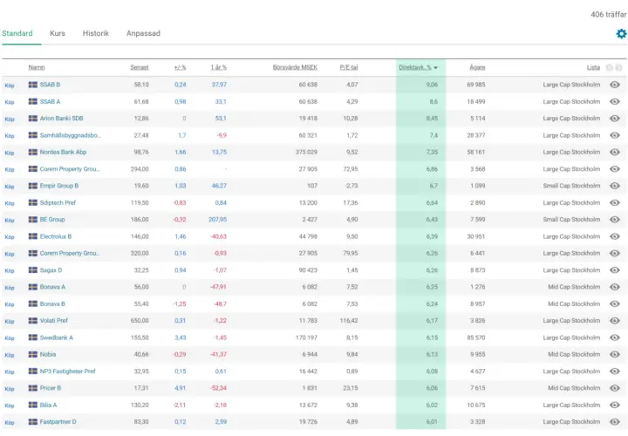Screen dimensions: 628x436
Task: Toggle watch eye for SSAB A
Action: click(615, 102)
